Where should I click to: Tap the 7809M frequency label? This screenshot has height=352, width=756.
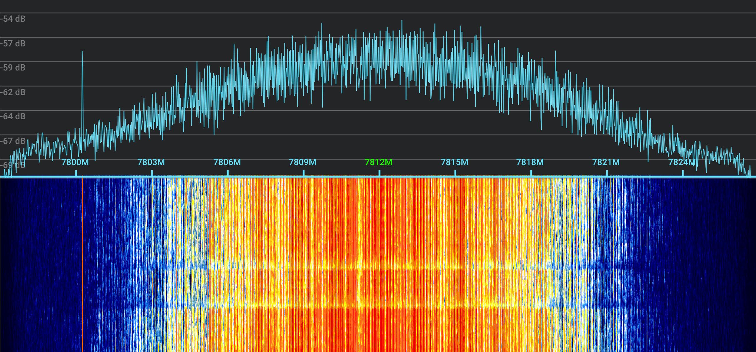(x=303, y=162)
